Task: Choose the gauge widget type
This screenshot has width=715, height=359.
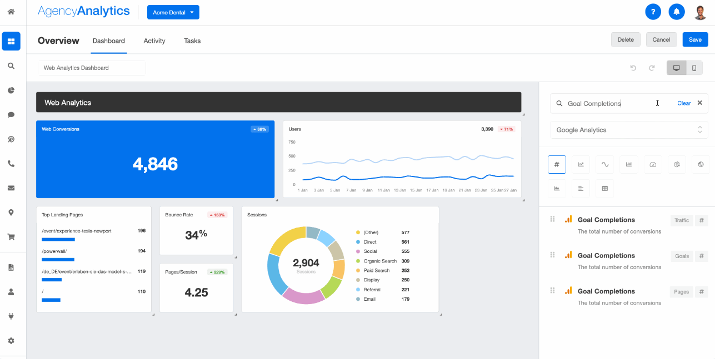Action: (652, 164)
